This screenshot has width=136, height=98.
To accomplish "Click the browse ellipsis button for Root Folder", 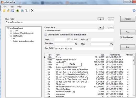I will pos(111,19).
